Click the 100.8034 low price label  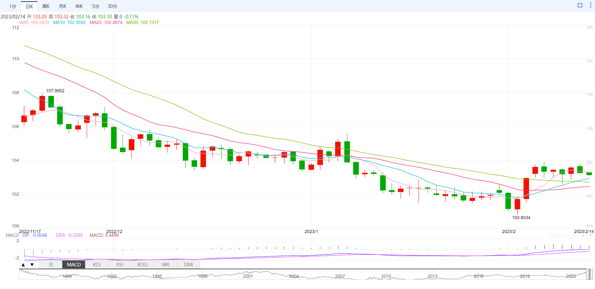[x=521, y=217]
